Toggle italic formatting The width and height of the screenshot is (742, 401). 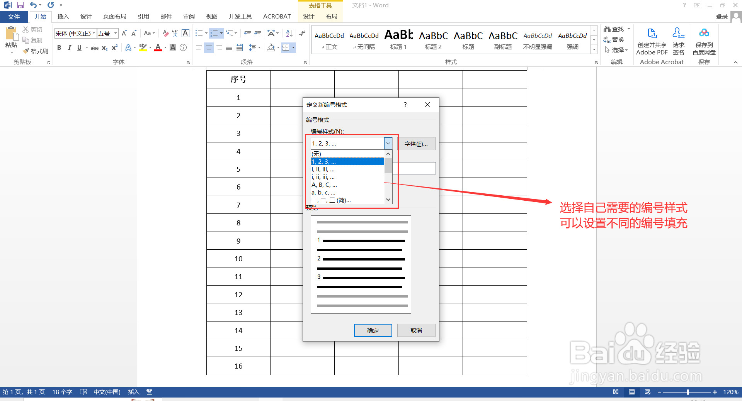click(70, 47)
